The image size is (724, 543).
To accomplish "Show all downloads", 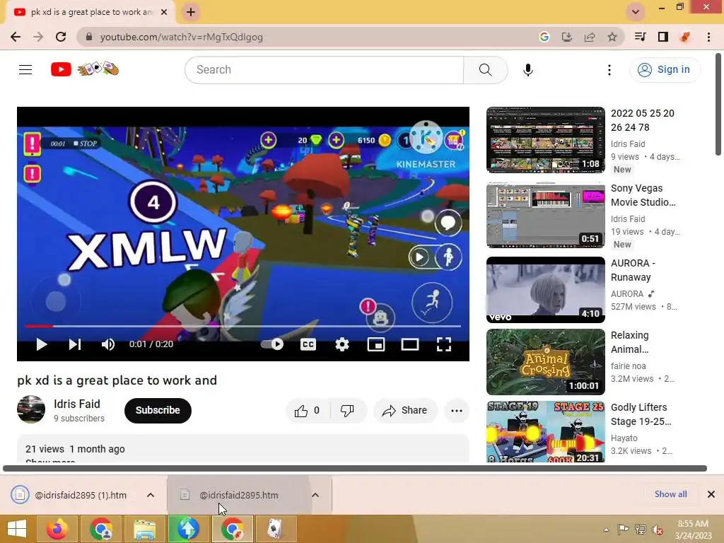I will click(x=670, y=494).
